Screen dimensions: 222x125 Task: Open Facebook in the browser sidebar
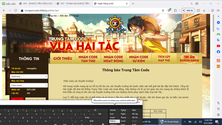point(218,52)
